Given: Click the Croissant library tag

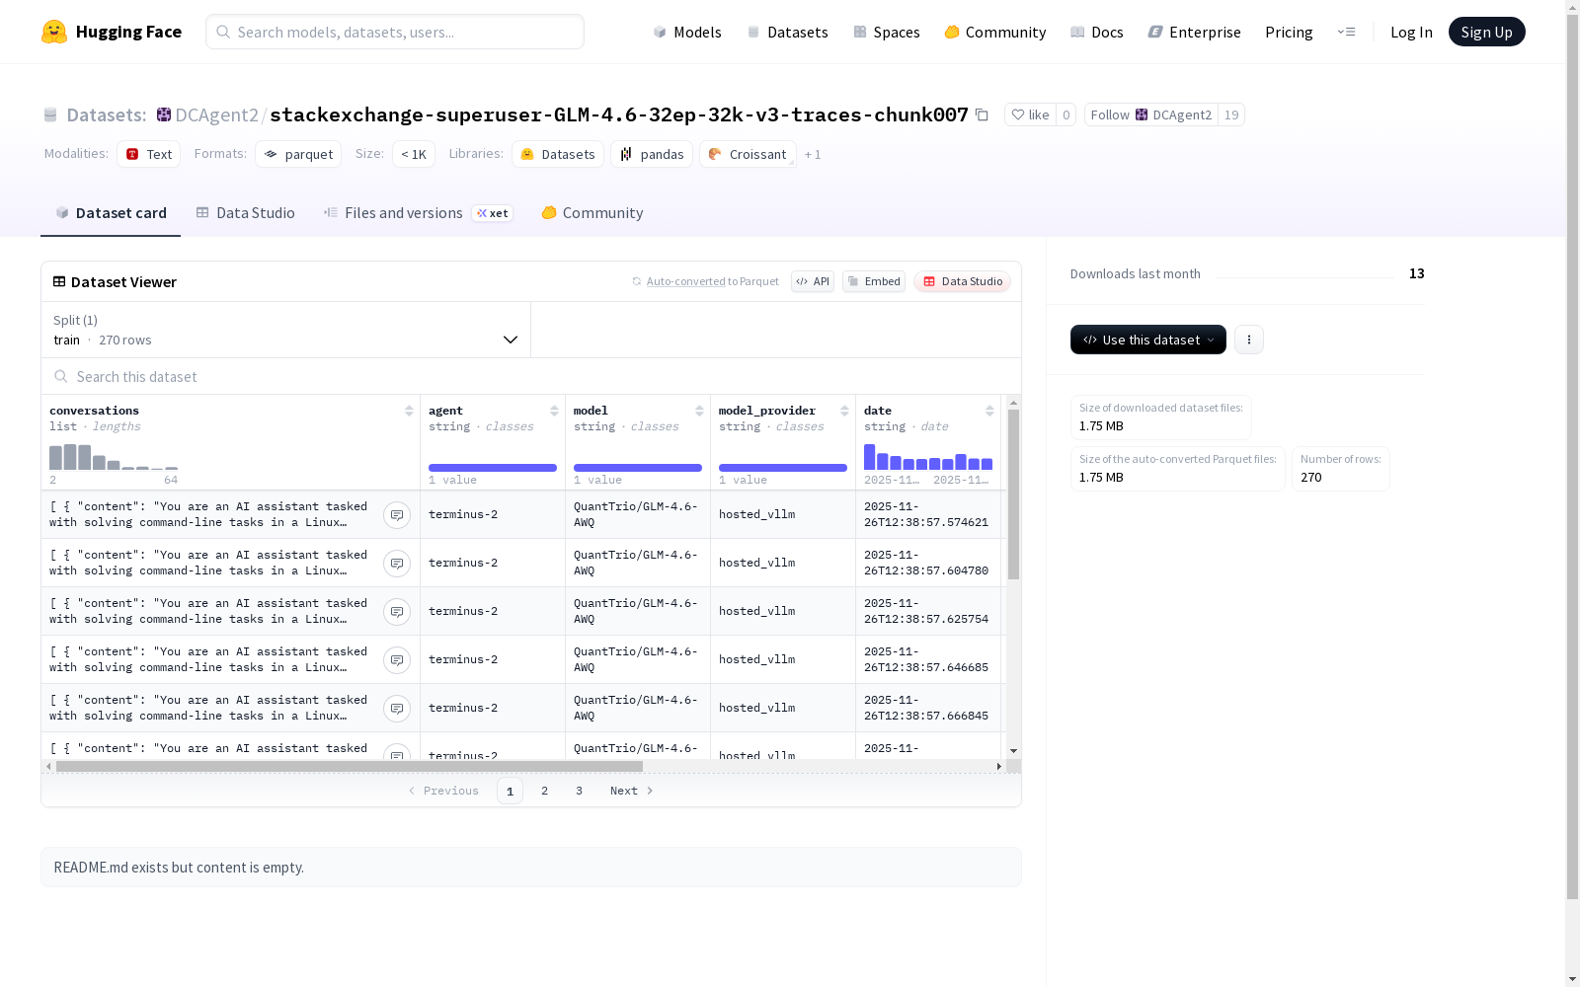Looking at the screenshot, I should click(x=748, y=154).
